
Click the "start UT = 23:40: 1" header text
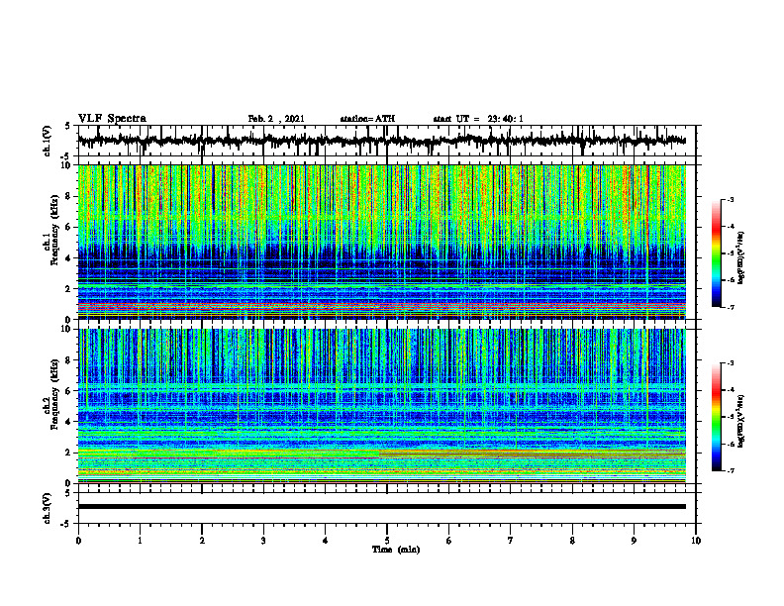[478, 119]
